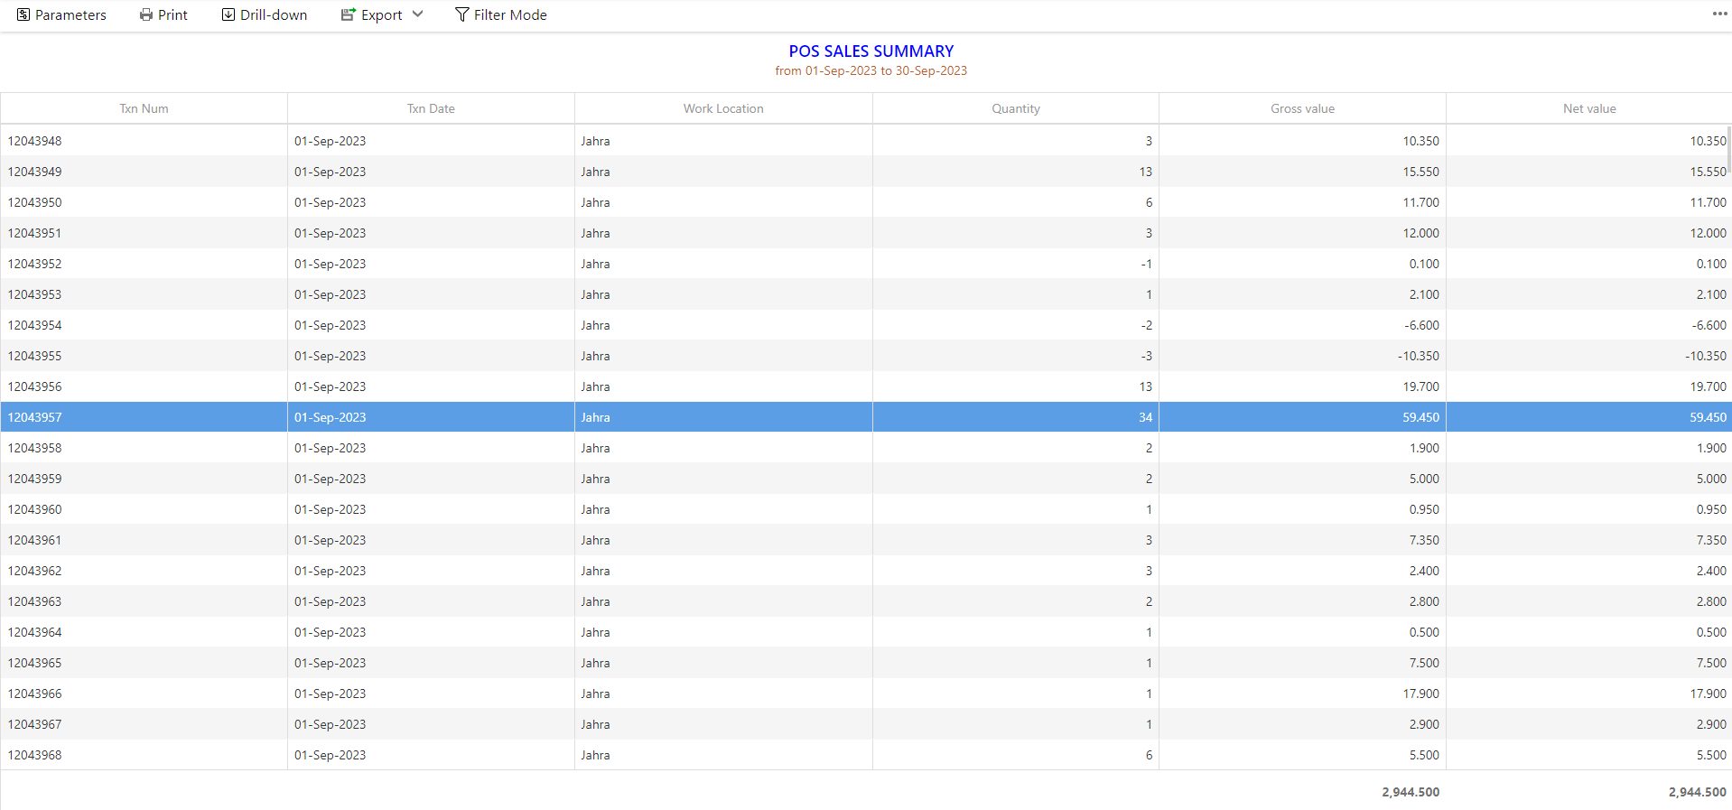Screen dimensions: 1732x810
Task: Select transaction row 12043954
Action: click(x=35, y=325)
